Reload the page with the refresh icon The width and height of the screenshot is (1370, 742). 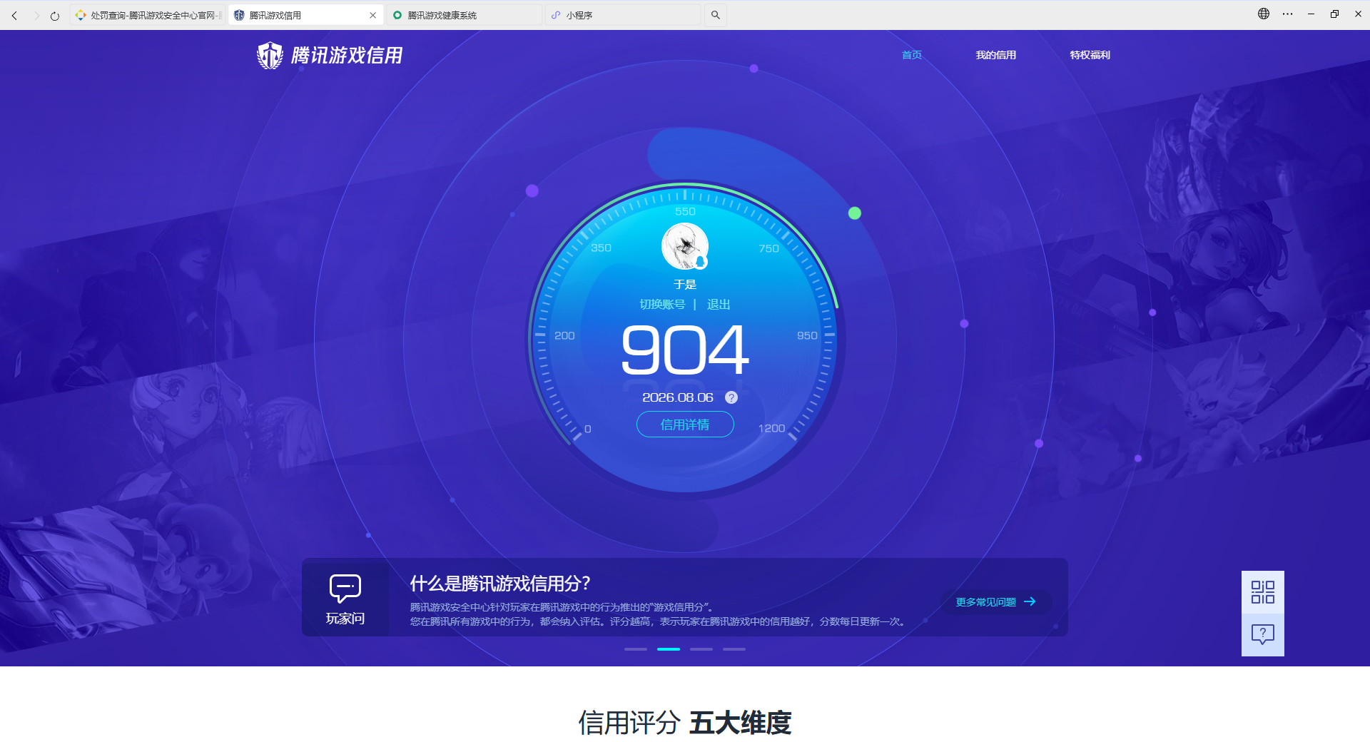55,15
